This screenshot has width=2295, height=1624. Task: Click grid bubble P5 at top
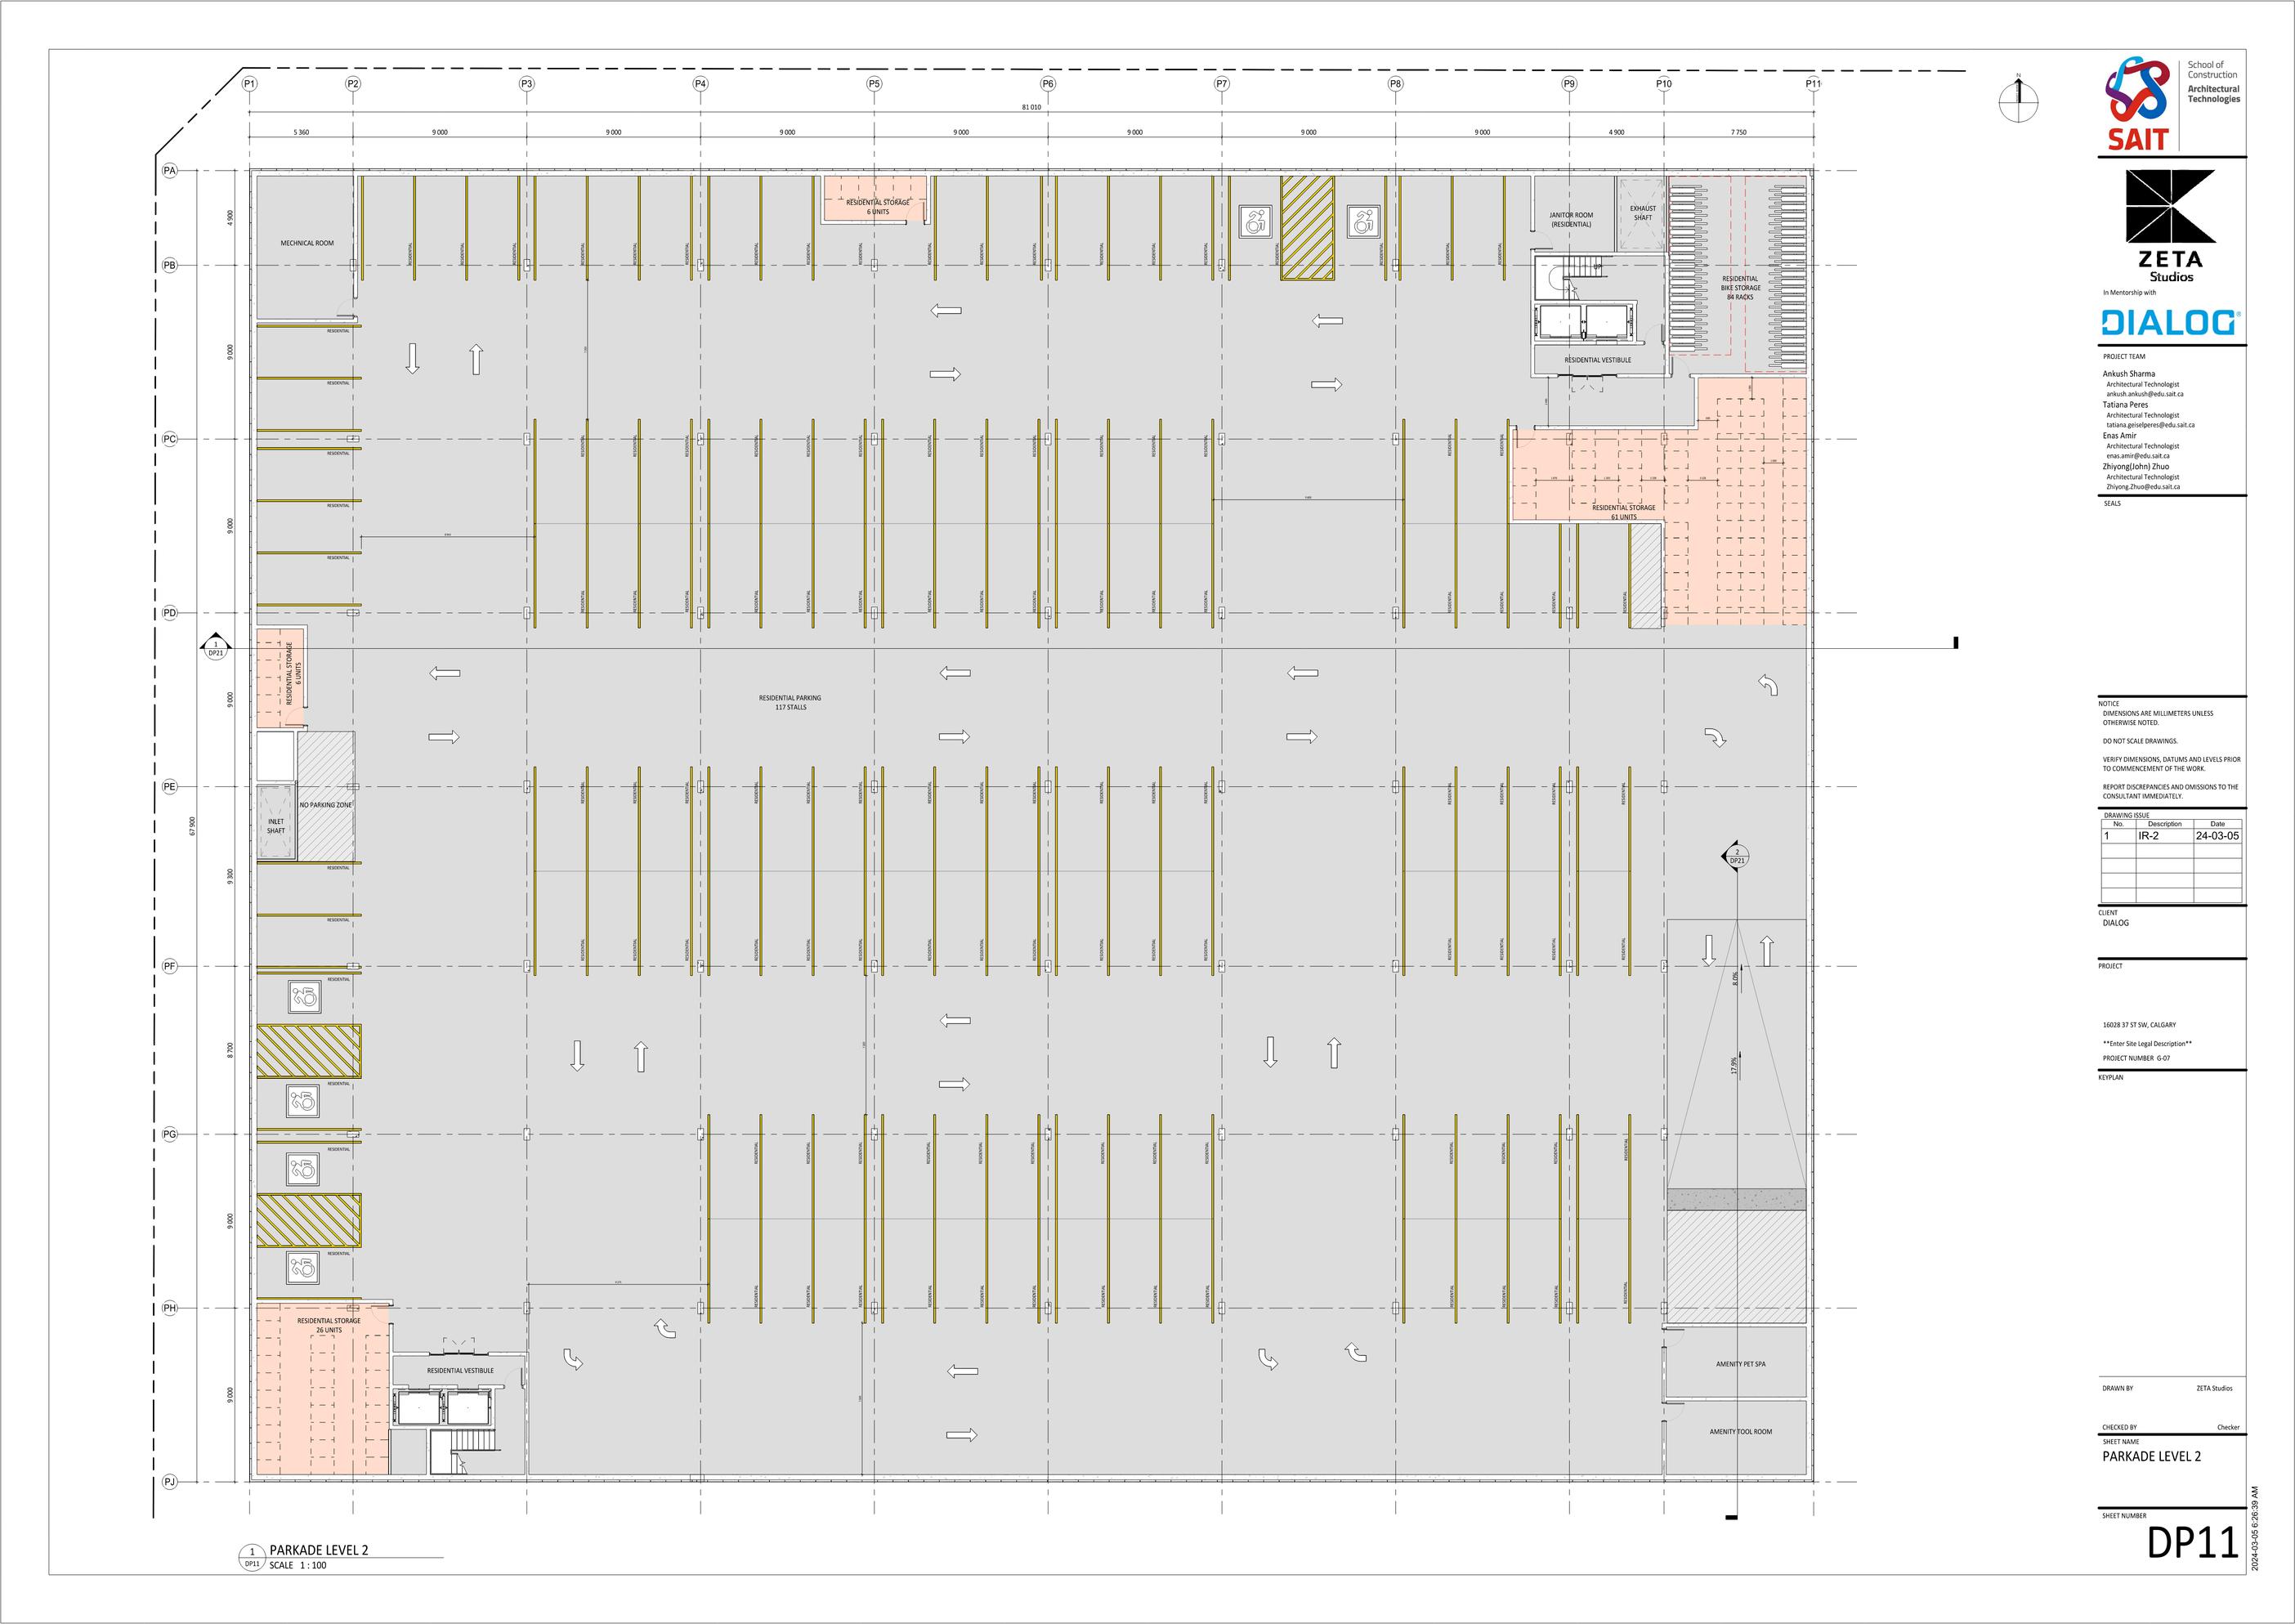click(x=874, y=84)
